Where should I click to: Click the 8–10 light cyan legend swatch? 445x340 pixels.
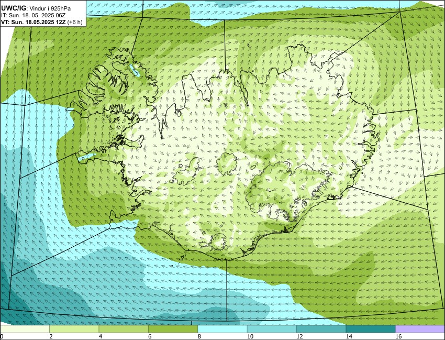point(222,329)
